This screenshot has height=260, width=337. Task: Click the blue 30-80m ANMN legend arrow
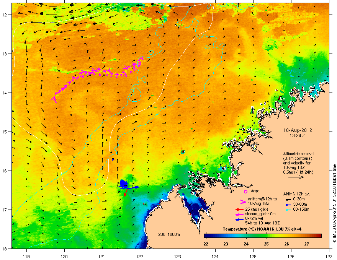click(288, 205)
